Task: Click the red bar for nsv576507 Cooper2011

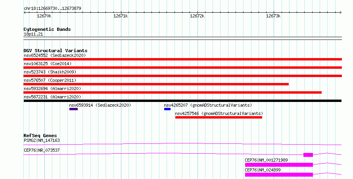Action: (156, 84)
